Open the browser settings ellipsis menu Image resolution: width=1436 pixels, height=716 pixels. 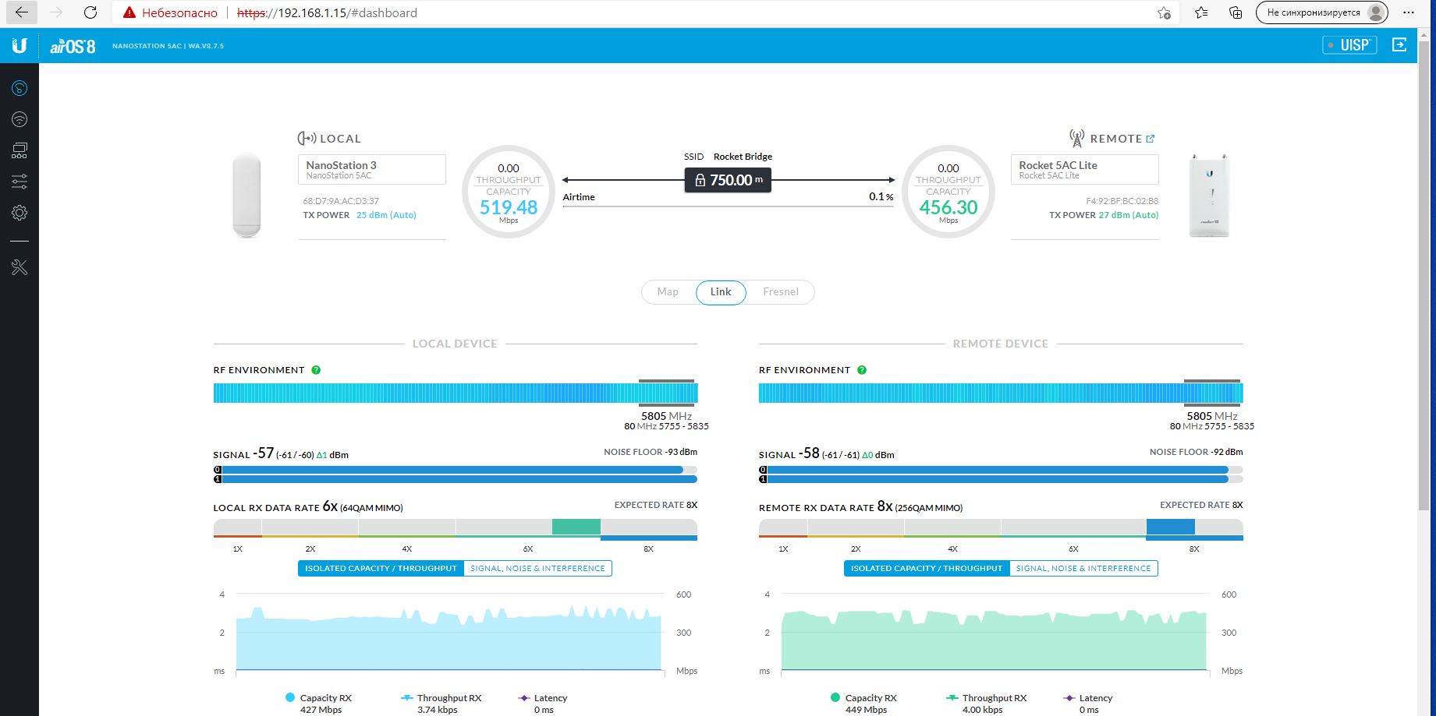coord(1409,12)
